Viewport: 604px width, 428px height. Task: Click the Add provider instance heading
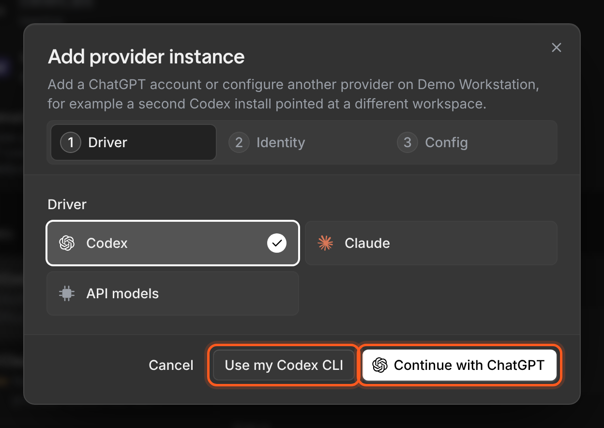[x=146, y=57]
